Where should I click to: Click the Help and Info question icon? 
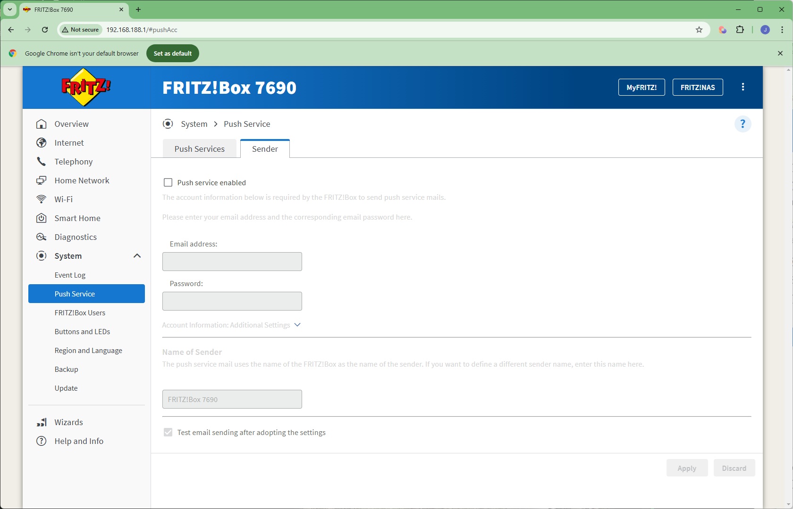(x=42, y=441)
